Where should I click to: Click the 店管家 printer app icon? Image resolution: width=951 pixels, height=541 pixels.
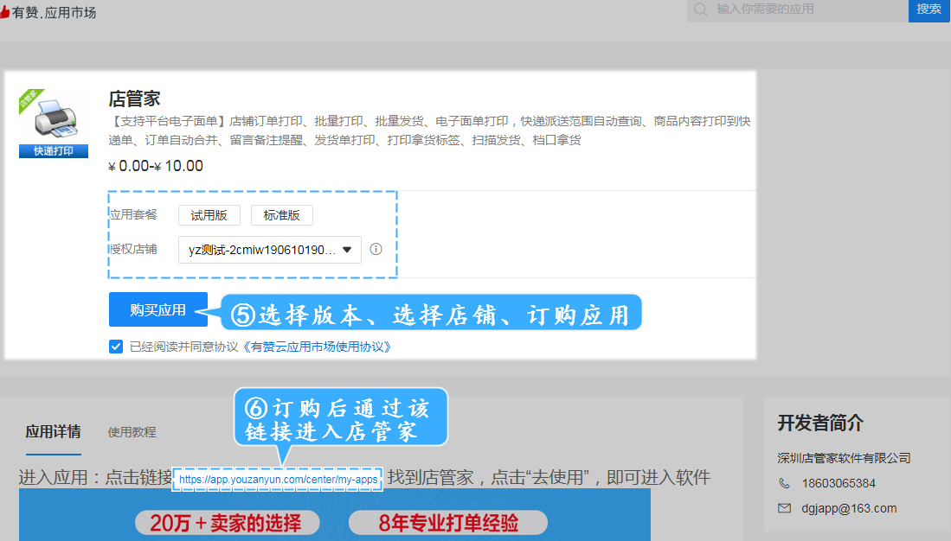point(54,124)
